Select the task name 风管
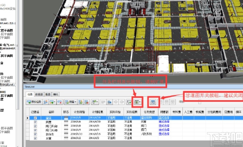Viewport: 243px width, 147px height. pyautogui.click(x=48, y=122)
